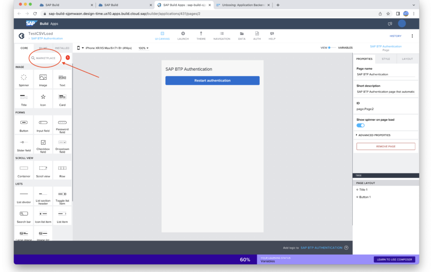433x272 pixels.
Task: Click the red marketplace notification badge
Action: pos(68,57)
